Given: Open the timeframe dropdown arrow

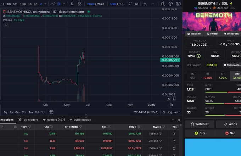Looking at the screenshot, I should (x=45, y=4).
